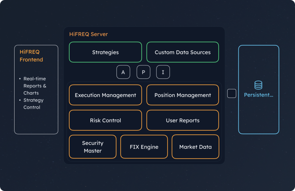Click empty area inside HiFREQ Frontend panel
295x191 pixels.
[36, 123]
